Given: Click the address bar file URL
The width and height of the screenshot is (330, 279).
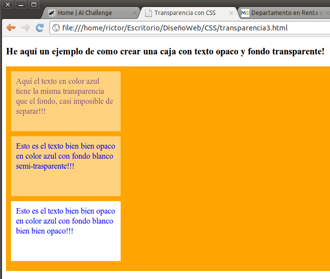Looking at the screenshot, I should [175, 28].
